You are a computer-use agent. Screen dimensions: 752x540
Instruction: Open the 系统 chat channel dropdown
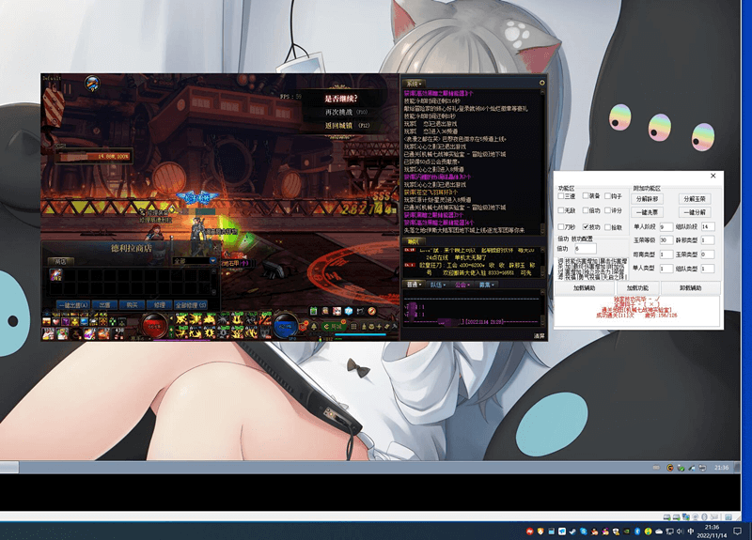pyautogui.click(x=414, y=84)
